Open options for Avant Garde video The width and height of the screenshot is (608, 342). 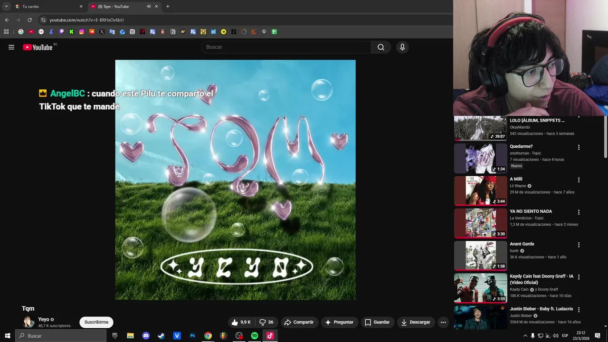579,245
